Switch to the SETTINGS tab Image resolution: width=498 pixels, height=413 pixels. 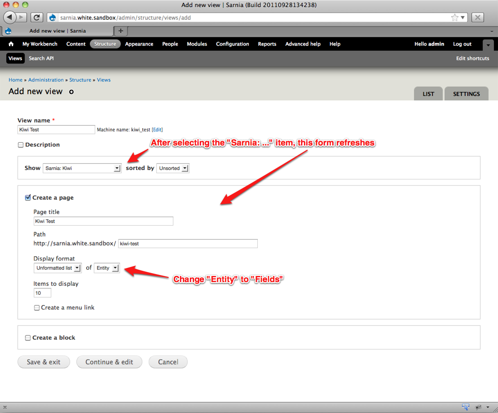[x=466, y=94]
